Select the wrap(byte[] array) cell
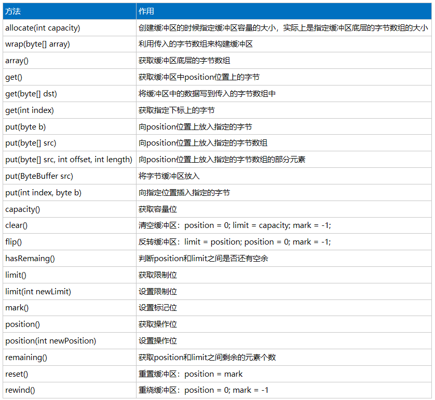This screenshot has width=435, height=400. click(70, 44)
